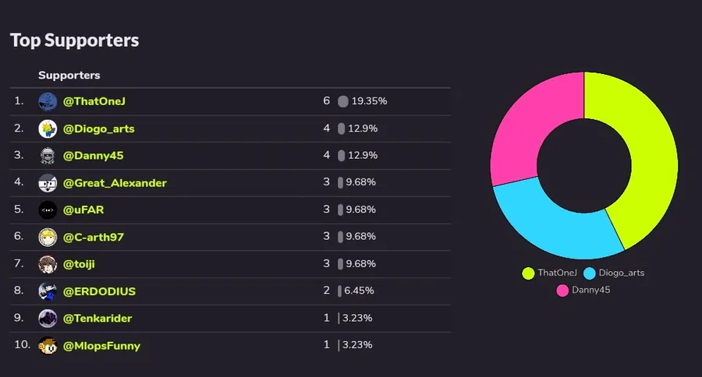Click C-arth97's avatar icon

[x=48, y=237]
